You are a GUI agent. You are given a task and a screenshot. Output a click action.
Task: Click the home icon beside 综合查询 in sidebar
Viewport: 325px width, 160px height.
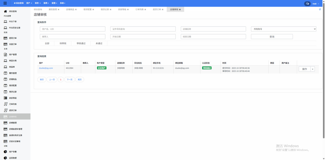pyautogui.click(x=5, y=11)
